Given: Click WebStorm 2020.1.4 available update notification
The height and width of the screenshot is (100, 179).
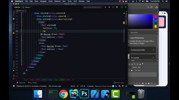Looking at the screenshot, I should (x=39, y=86).
